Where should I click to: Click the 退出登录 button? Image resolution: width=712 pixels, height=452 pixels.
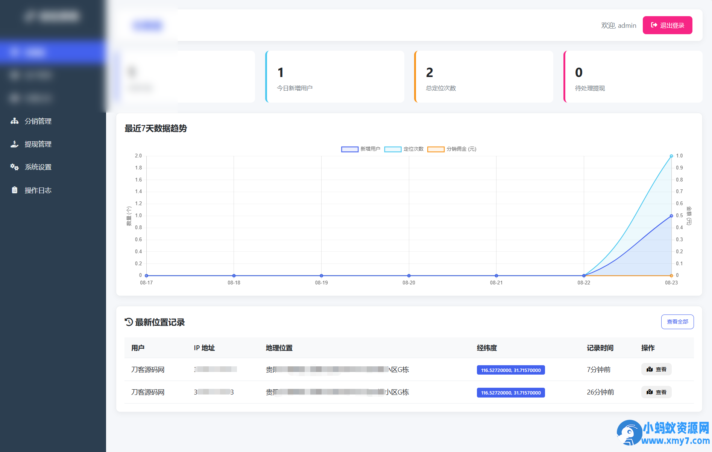tap(668, 25)
